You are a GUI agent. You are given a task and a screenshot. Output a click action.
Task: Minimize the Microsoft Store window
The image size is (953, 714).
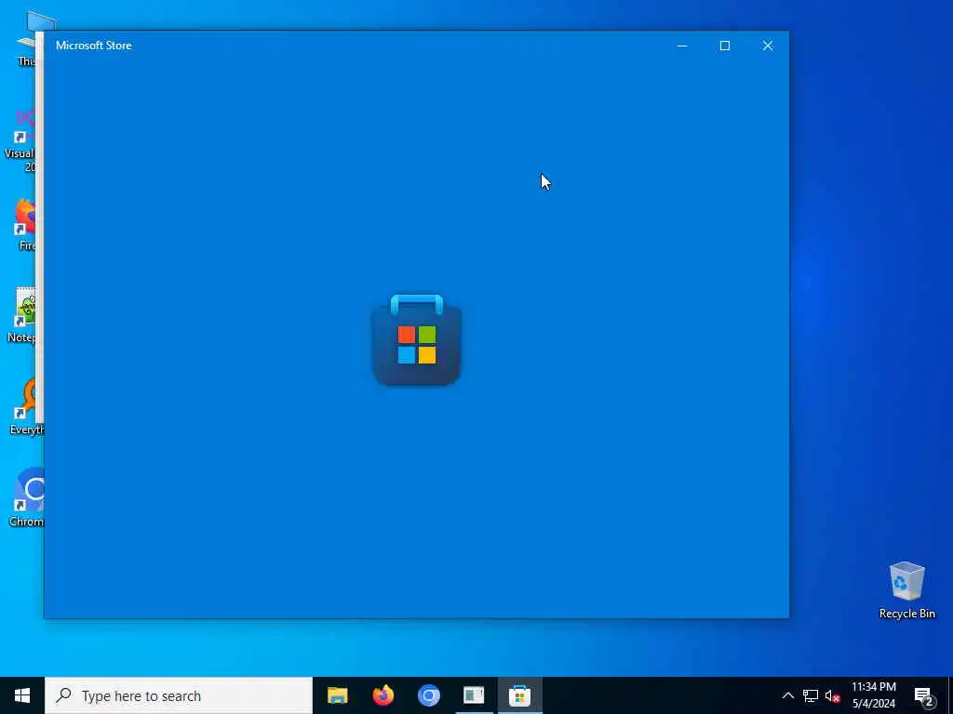(x=682, y=46)
